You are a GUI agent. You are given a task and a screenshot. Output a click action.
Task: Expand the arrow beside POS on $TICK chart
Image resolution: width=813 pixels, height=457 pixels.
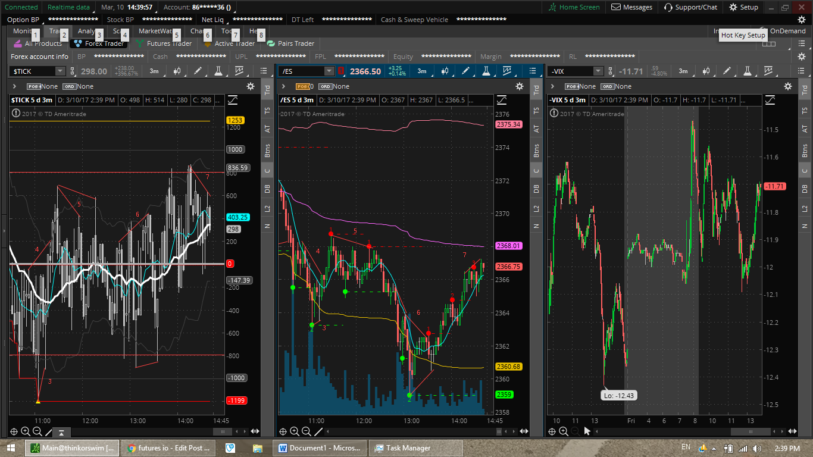point(14,86)
